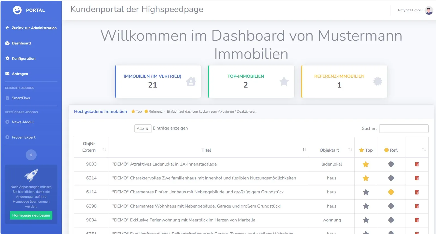Viewport: 436px width, 234px height.
Task: Toggle Referenz badge for object 6398
Action: pos(391,206)
